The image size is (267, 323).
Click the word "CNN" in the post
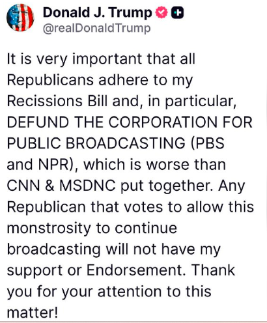point(23,186)
